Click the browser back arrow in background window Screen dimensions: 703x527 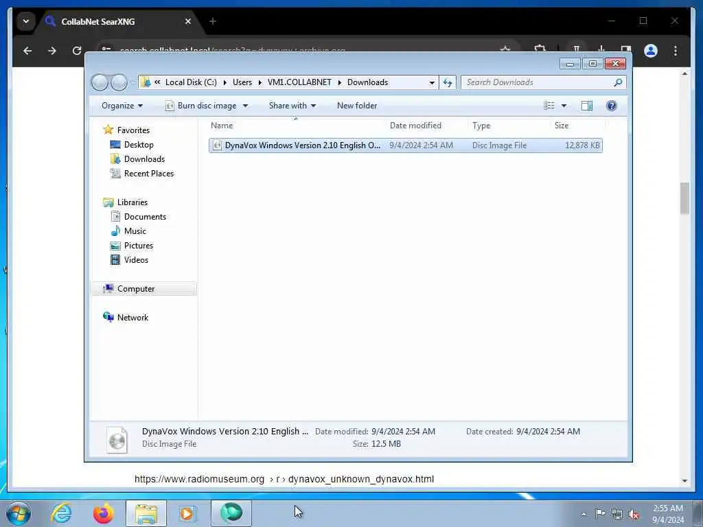tap(27, 51)
